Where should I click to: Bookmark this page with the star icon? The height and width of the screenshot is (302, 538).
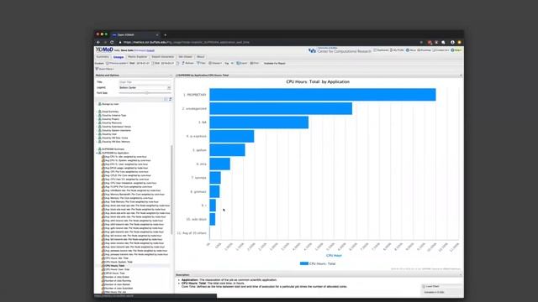pyautogui.click(x=421, y=43)
